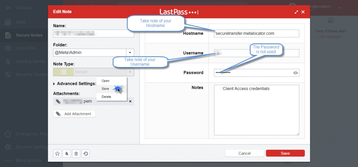Click the Secure Notes document icon
The height and width of the screenshot is (167, 358).
click(8, 35)
